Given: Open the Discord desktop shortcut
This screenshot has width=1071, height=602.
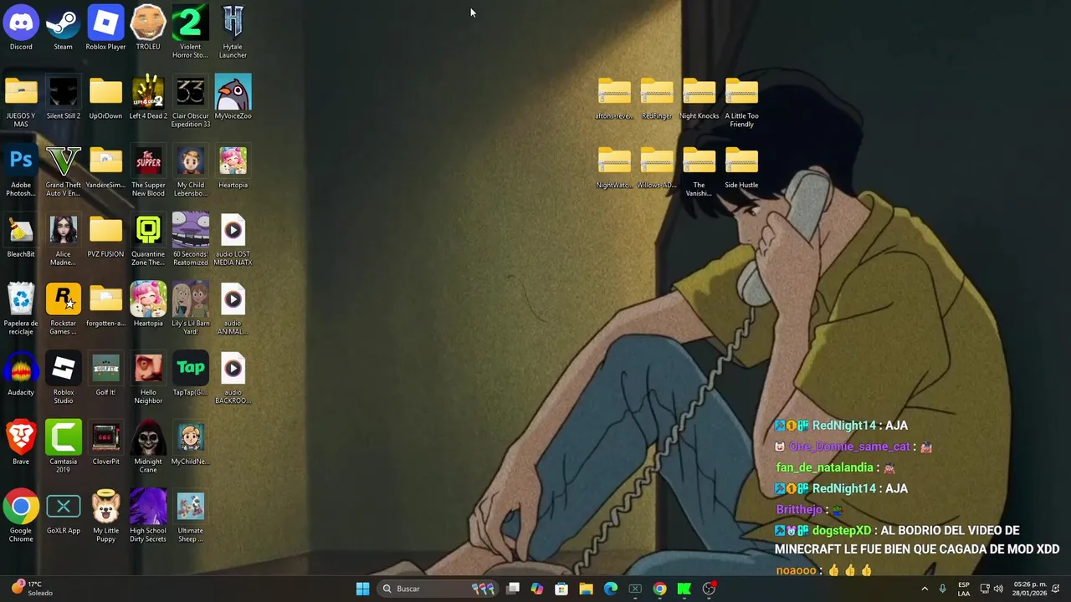Looking at the screenshot, I should [x=21, y=28].
